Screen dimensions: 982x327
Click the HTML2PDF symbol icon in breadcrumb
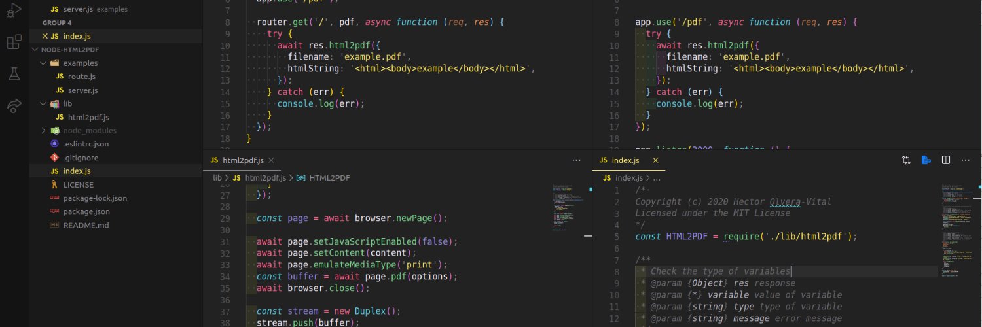(x=301, y=178)
